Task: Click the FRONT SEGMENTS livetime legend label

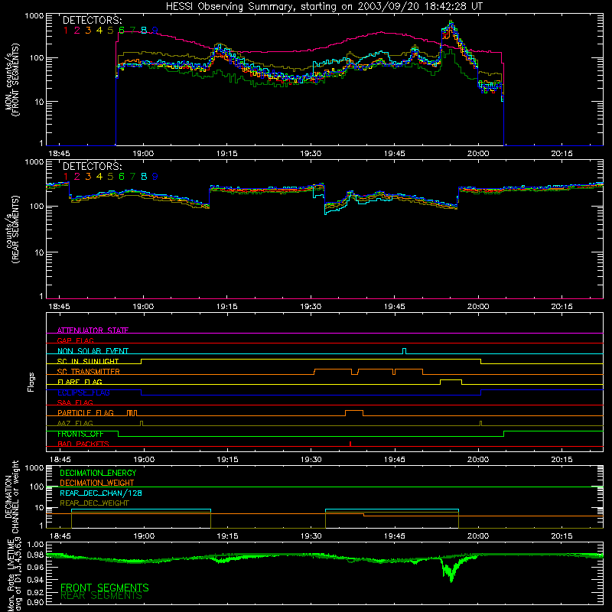Action: click(105, 588)
